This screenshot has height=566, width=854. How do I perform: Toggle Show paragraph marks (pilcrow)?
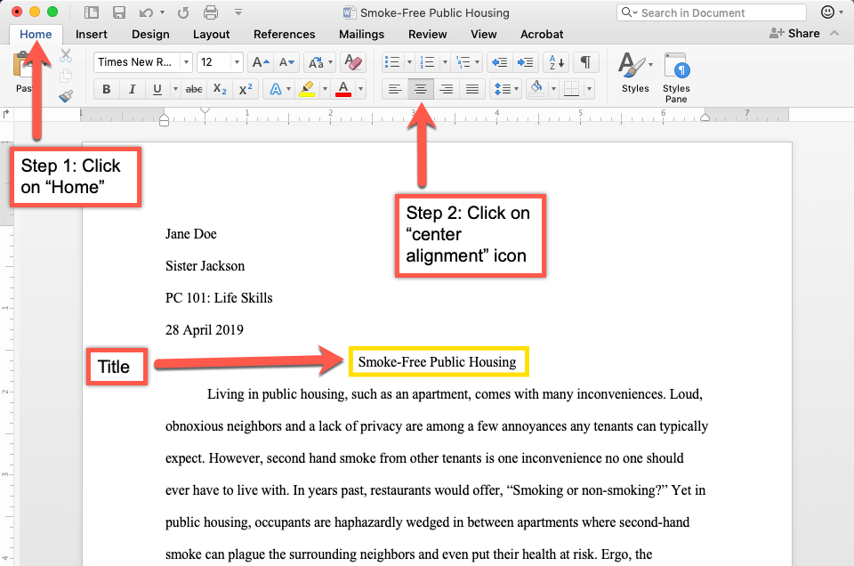585,62
